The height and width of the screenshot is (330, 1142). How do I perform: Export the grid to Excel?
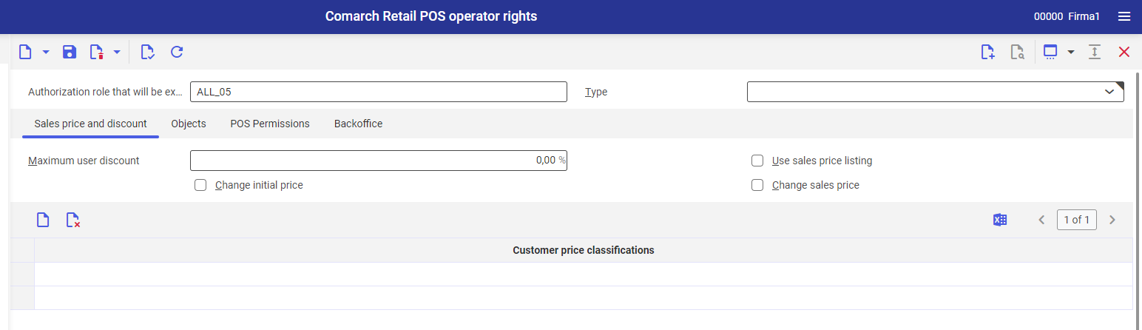1000,220
